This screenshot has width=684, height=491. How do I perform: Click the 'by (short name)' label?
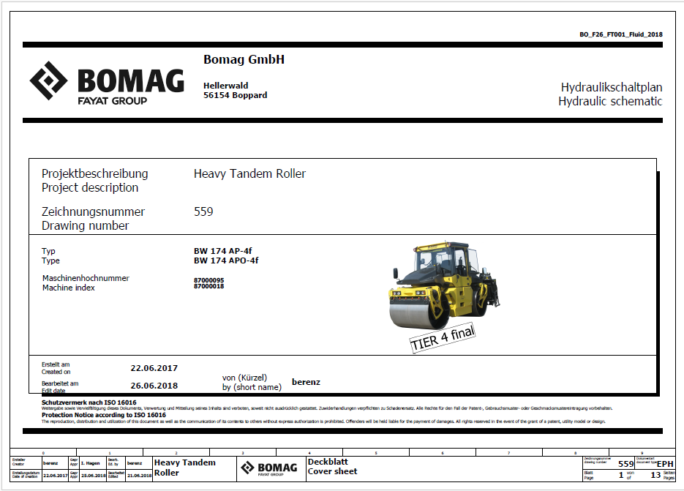pos(252,387)
